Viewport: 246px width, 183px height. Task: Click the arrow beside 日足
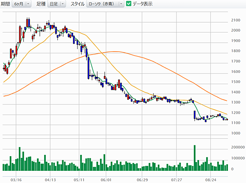63,4
